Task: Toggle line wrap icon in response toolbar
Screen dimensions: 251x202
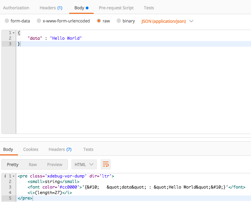Action: click(106, 164)
